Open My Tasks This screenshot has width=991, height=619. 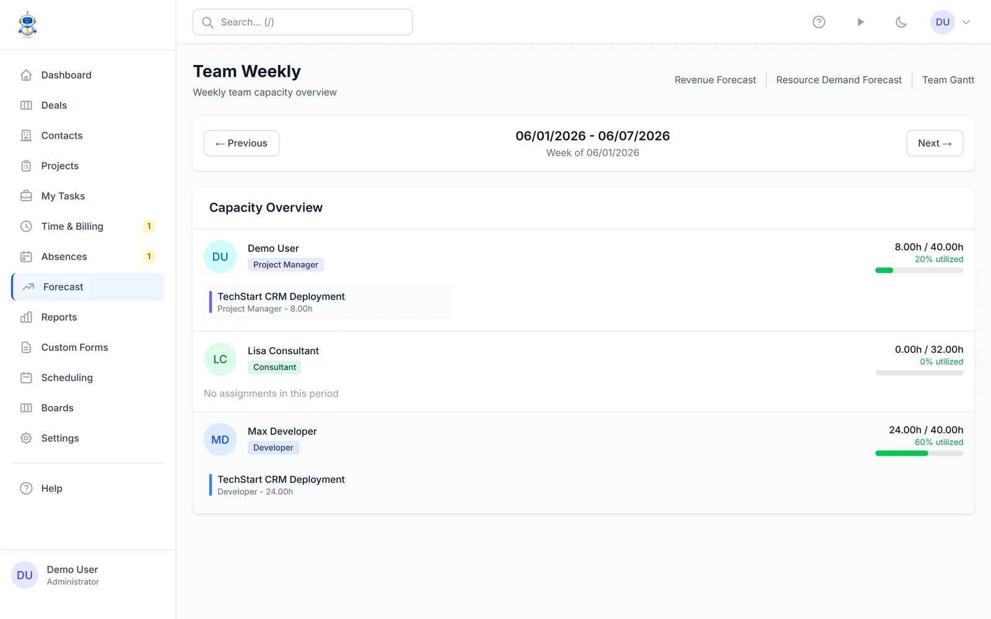tap(87, 196)
